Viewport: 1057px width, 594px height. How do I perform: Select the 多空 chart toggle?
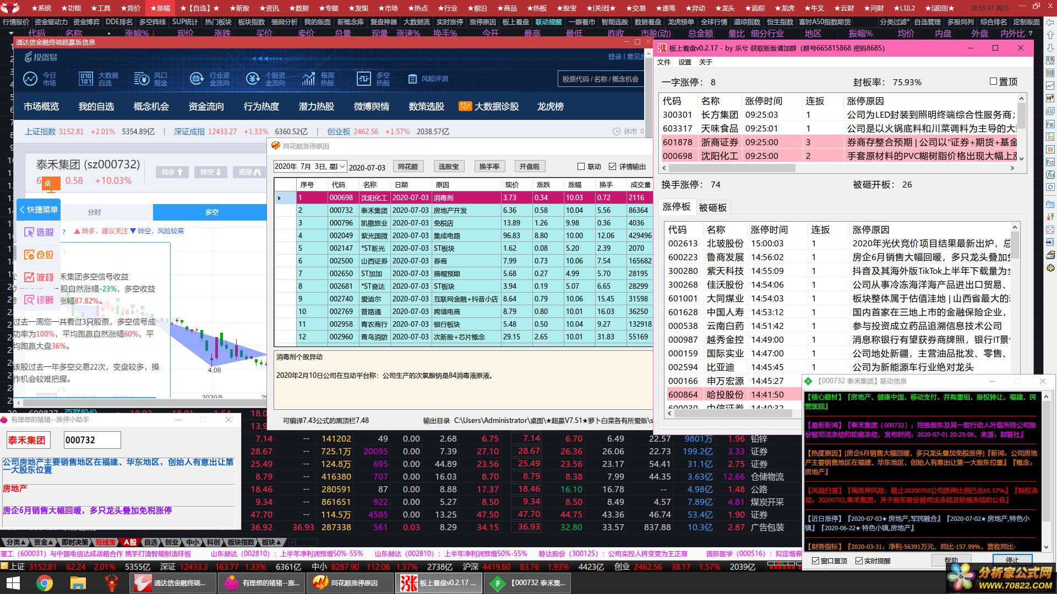tap(212, 212)
